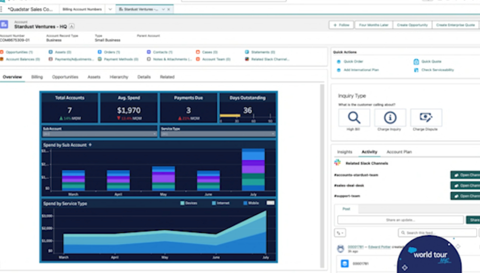Select the Post tab in the feed publisher
The height and width of the screenshot is (273, 480).
tap(346, 209)
